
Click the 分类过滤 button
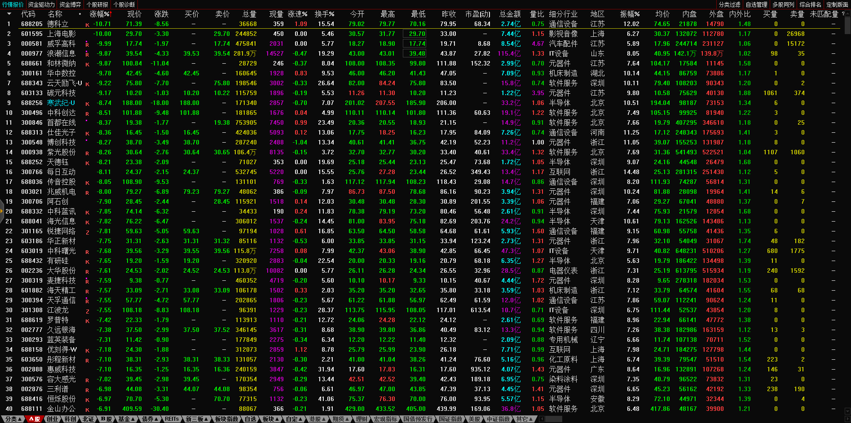729,4
